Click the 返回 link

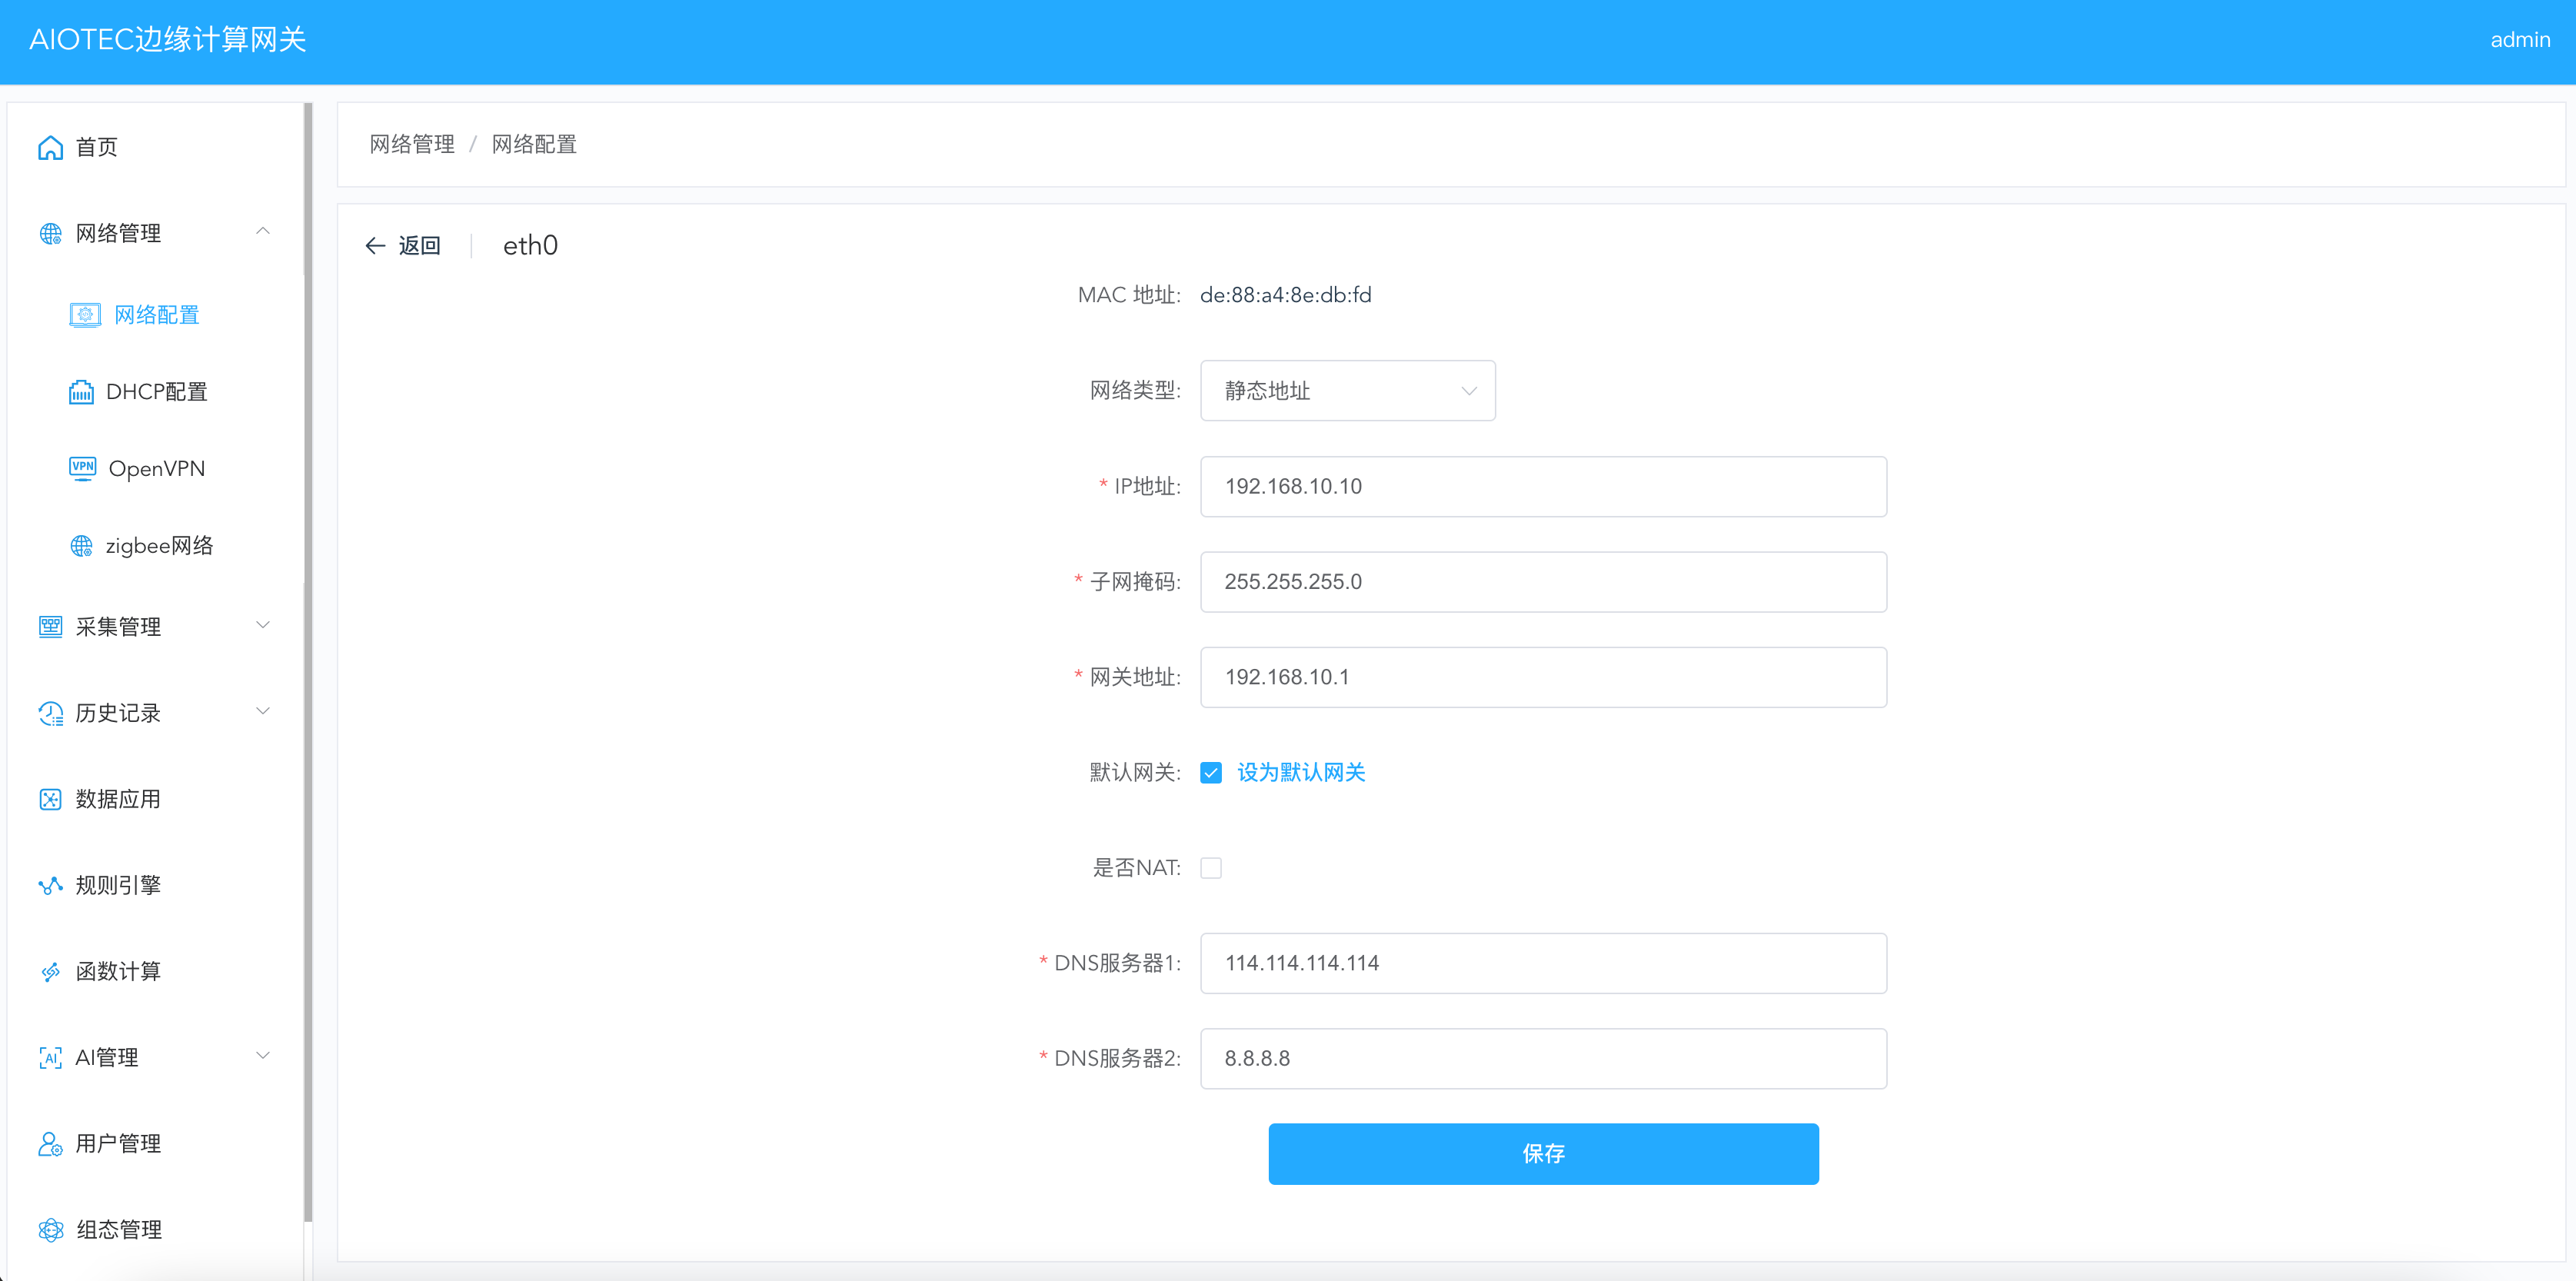pos(419,246)
